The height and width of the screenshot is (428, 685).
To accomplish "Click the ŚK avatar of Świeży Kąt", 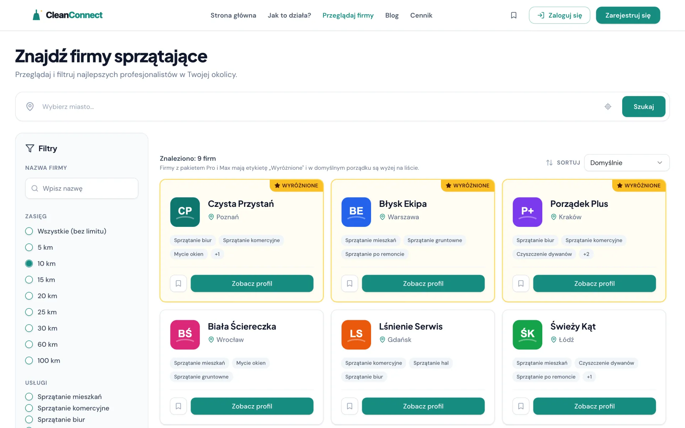I will tap(527, 335).
